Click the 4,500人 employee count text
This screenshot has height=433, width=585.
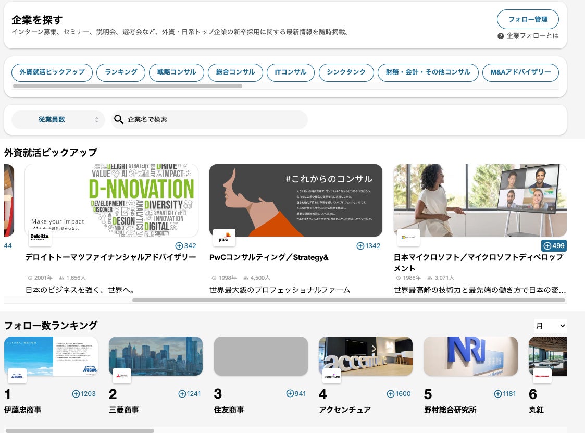[260, 278]
